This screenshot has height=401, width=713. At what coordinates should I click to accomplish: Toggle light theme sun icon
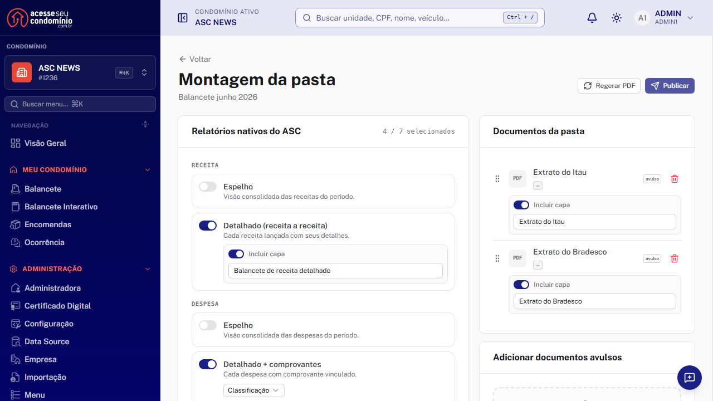click(x=617, y=18)
